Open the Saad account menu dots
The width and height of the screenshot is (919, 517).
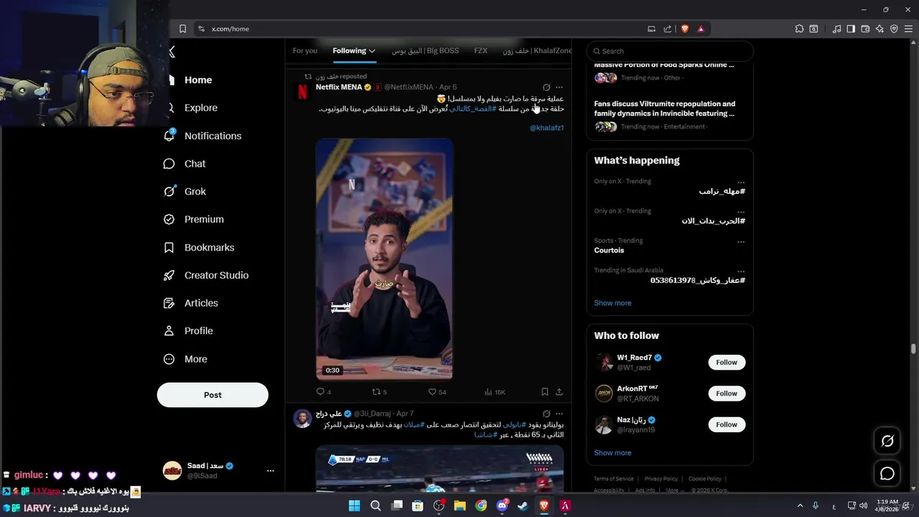click(271, 471)
